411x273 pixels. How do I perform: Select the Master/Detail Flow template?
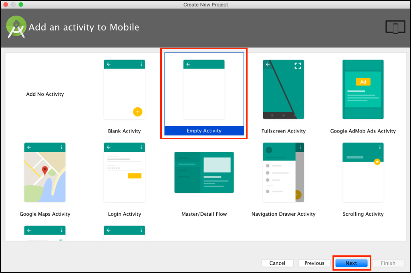point(204,173)
